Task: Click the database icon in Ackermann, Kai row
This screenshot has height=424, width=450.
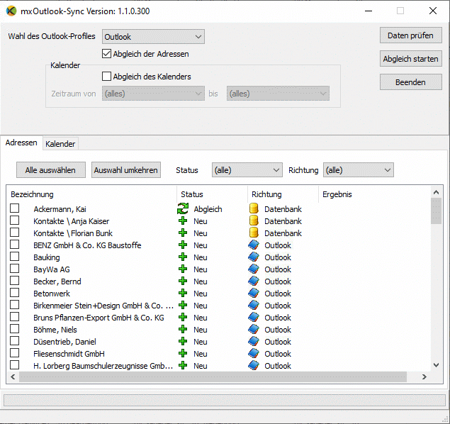Action: tap(254, 208)
